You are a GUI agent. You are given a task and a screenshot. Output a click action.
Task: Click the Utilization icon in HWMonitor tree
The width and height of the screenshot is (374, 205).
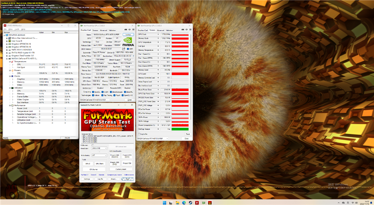tap(13, 88)
